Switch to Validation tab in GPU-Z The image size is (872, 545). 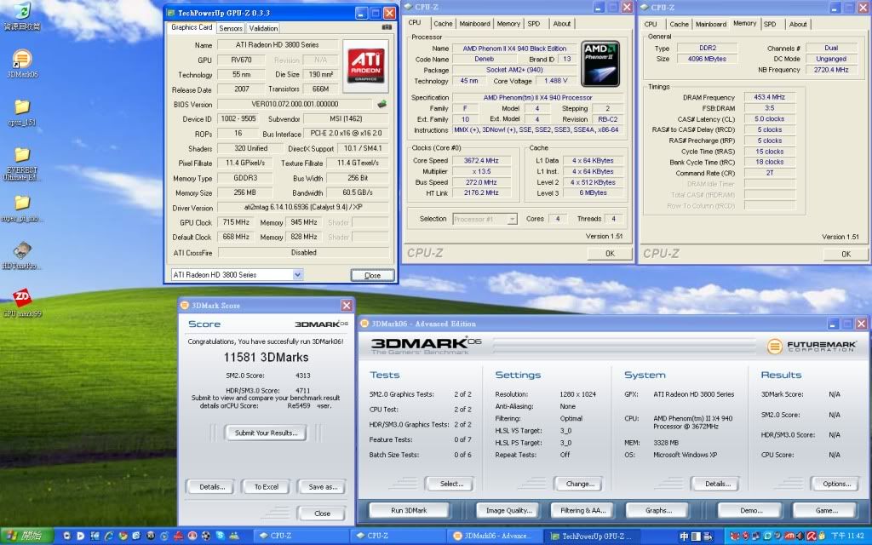pyautogui.click(x=263, y=28)
